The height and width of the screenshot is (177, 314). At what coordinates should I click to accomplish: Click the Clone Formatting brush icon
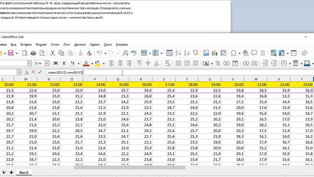tap(80, 53)
